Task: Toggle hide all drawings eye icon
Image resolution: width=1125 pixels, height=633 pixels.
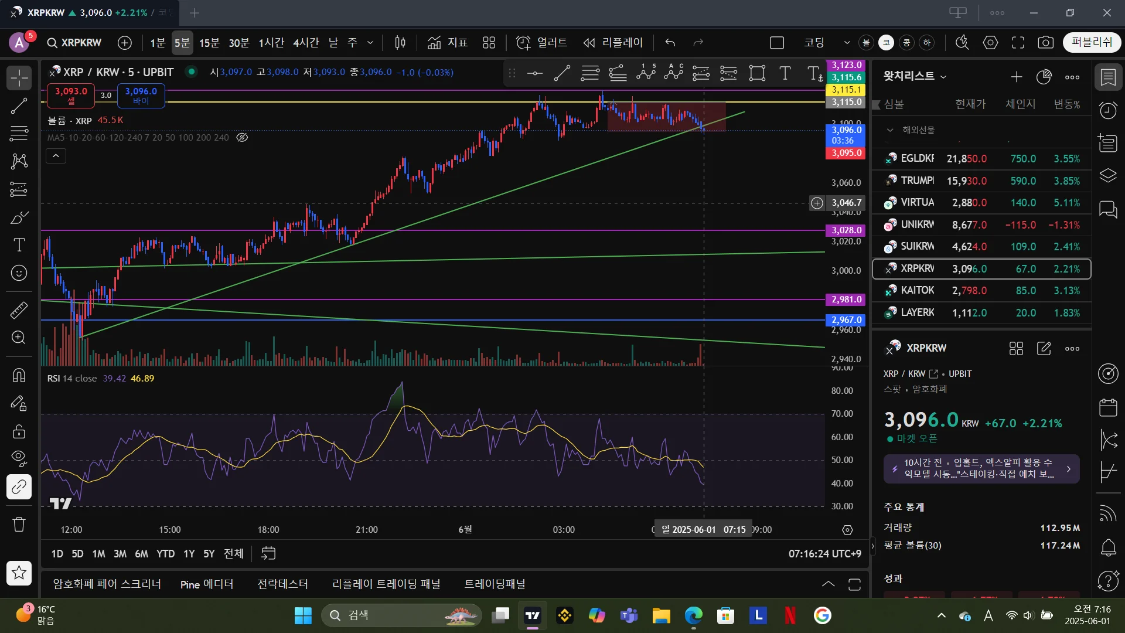Action: coord(19,457)
